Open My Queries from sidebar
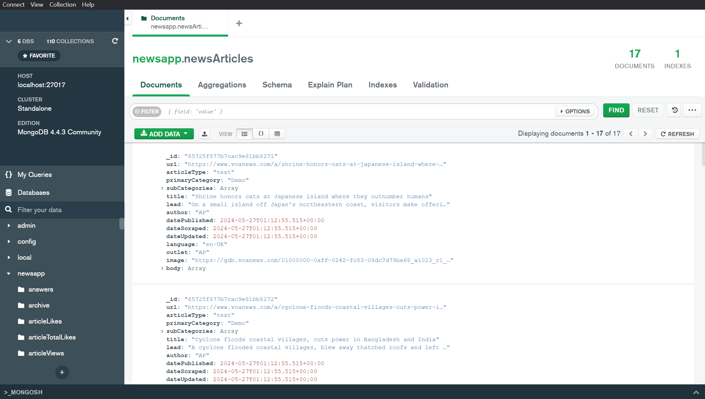 point(35,175)
